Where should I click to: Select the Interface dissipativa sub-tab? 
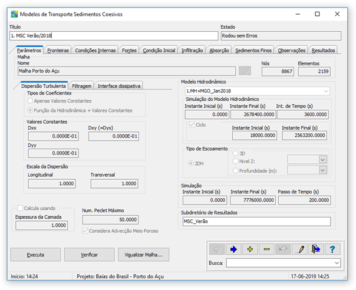pyautogui.click(x=119, y=86)
